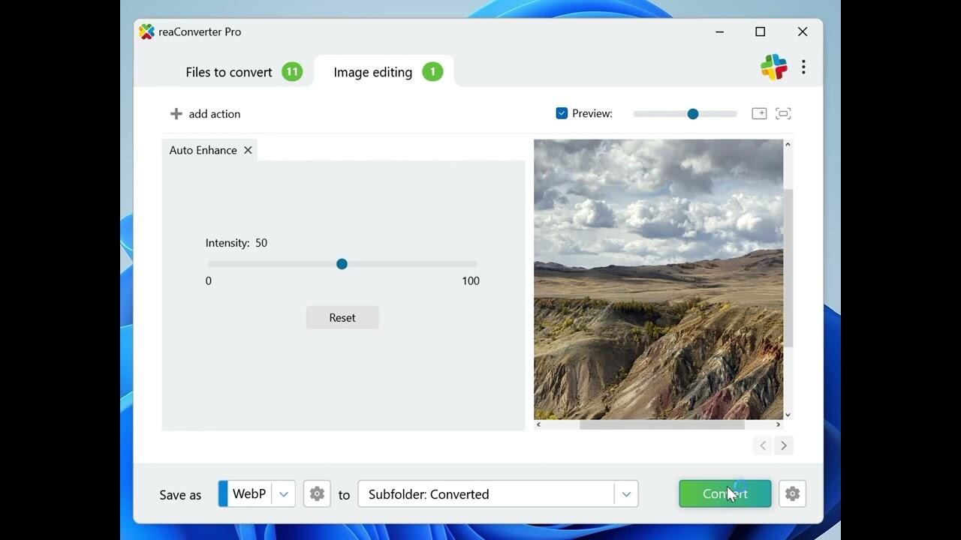Click the preview zoom slider handle
Screen dimensions: 961x540
pyautogui.click(x=693, y=114)
